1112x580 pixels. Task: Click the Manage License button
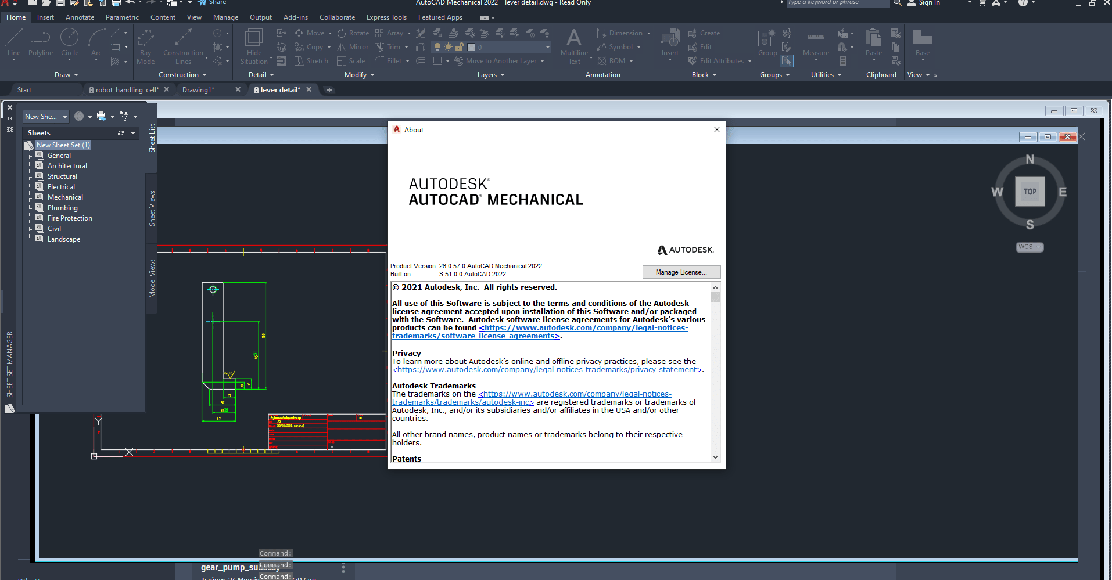click(681, 272)
